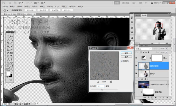Select the Move tool

click(x=12, y=36)
